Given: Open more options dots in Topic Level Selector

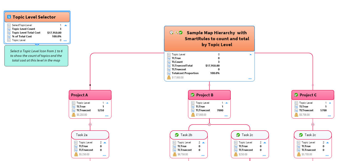Looking at the screenshot, I should tap(65, 41).
